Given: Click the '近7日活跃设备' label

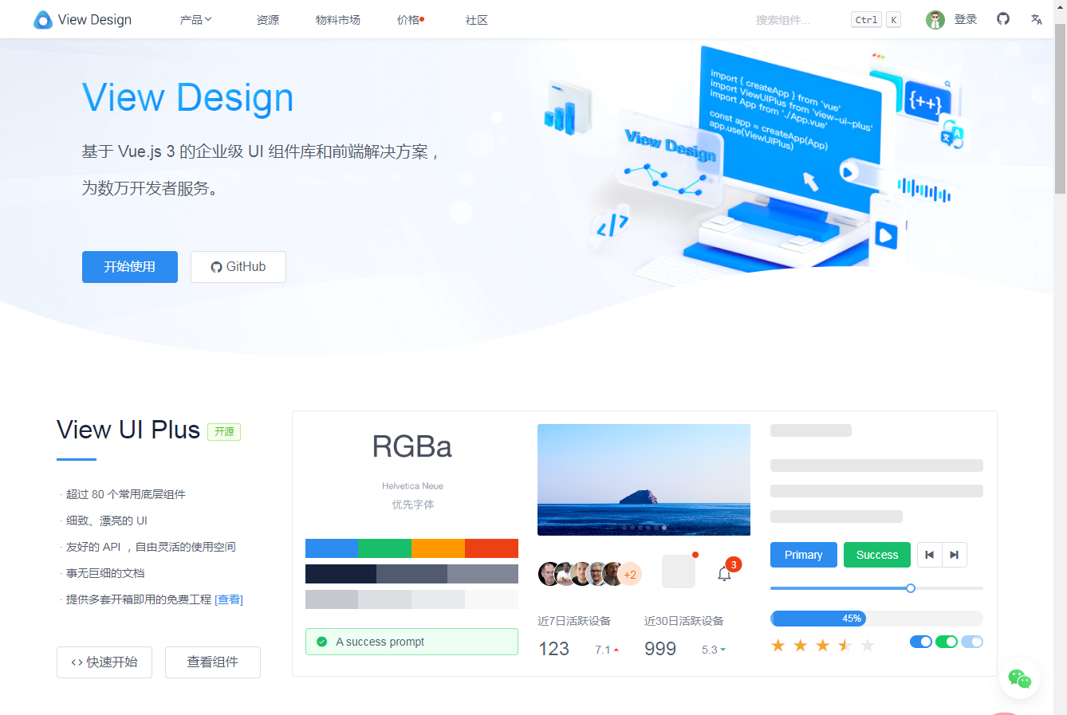Looking at the screenshot, I should 574,621.
